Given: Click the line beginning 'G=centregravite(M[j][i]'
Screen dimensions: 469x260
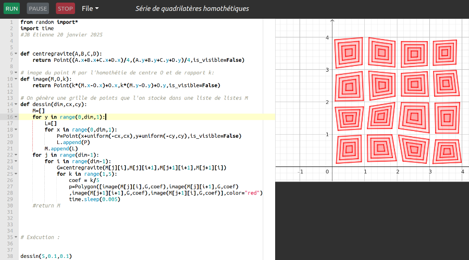Looking at the screenshot, I should click(x=141, y=168).
